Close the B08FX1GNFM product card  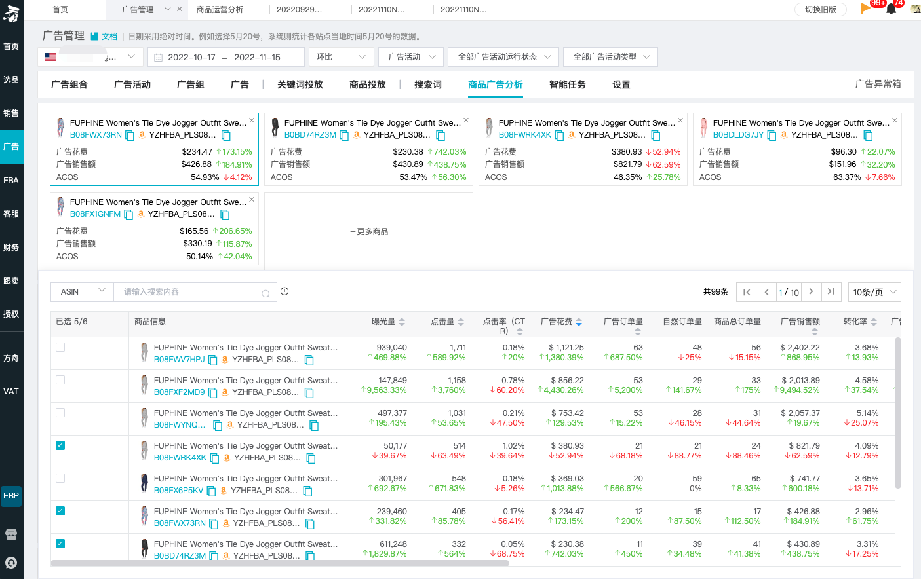(252, 200)
